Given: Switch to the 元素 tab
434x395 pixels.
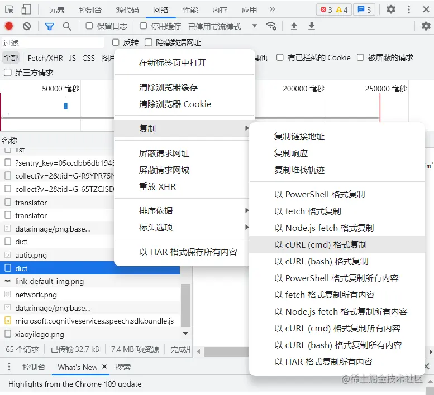Looking at the screenshot, I should tap(57, 10).
